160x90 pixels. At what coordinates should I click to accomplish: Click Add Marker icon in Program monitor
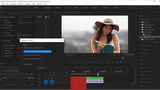(x=73, y=62)
